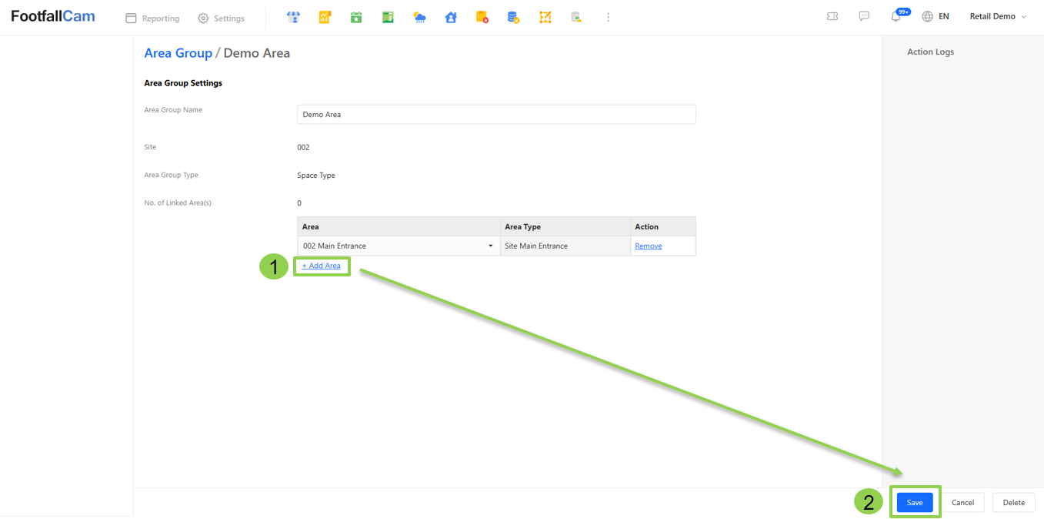Click the Area Group Name input field
Screen dimensions: 1044x519
click(x=496, y=115)
